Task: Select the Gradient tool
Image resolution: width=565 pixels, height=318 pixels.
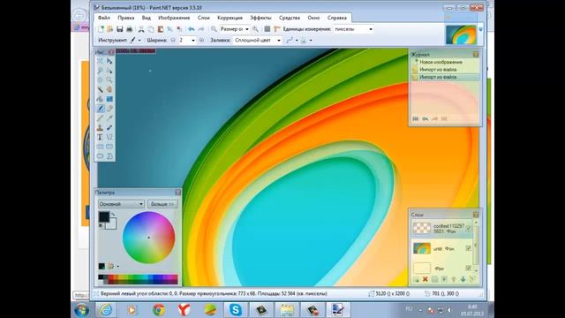Action: [x=109, y=99]
